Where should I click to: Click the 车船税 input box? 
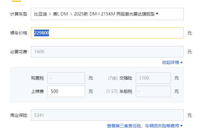coord(153,91)
